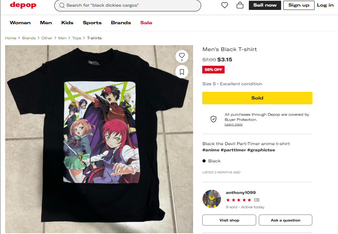This screenshot has width=338, height=234.
Task: Open saved likes heart icon in header
Action: [225, 5]
